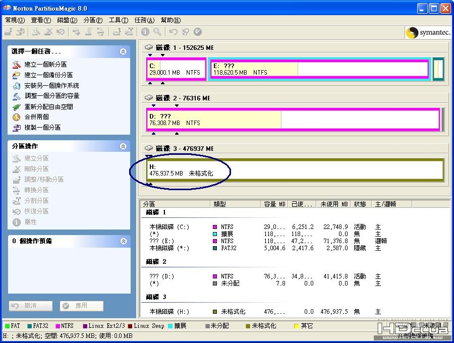
Task: Click the 磁碟 1 drive icon
Action: click(x=149, y=47)
